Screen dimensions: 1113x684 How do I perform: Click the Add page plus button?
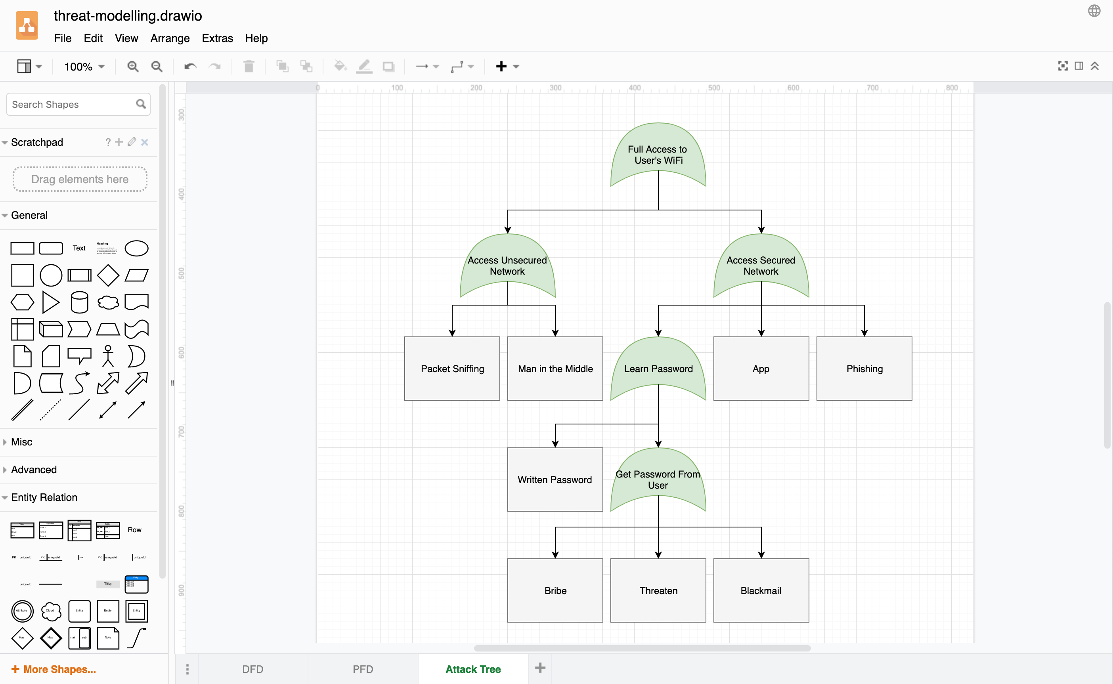[x=541, y=668]
